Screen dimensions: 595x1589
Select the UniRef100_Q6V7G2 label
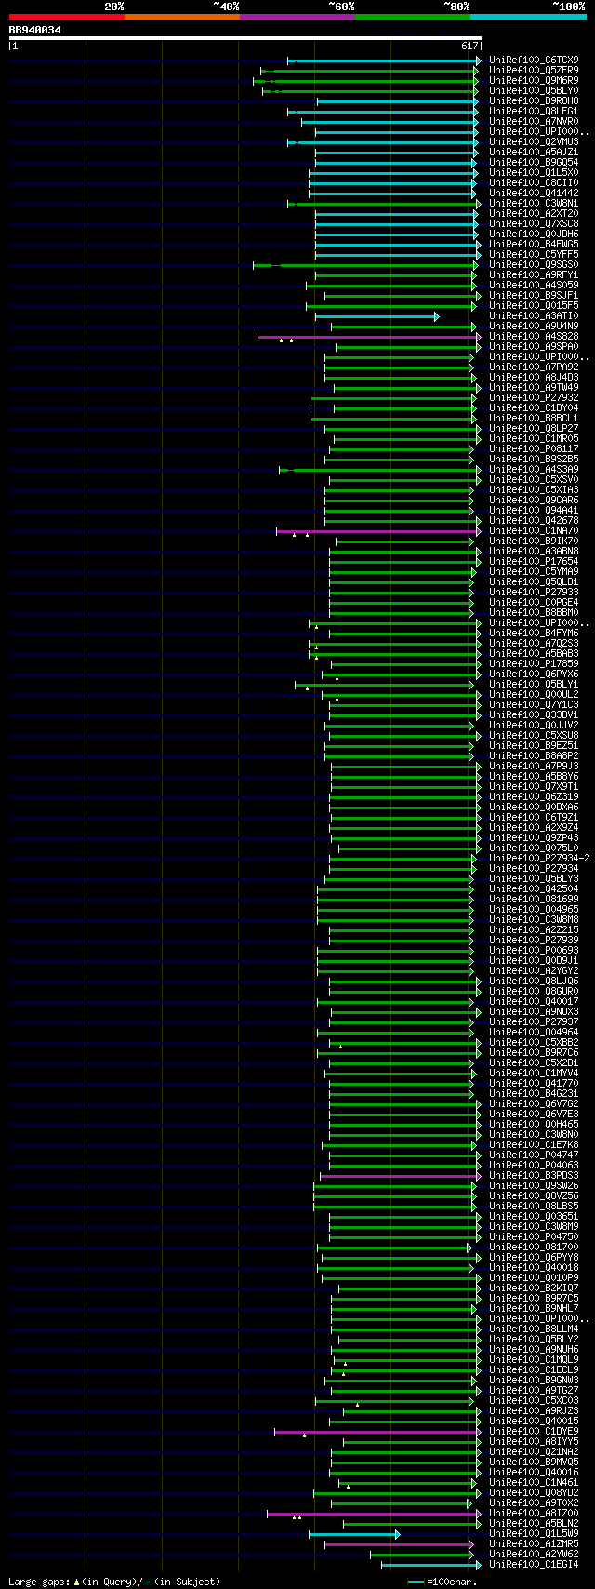pos(534,1104)
